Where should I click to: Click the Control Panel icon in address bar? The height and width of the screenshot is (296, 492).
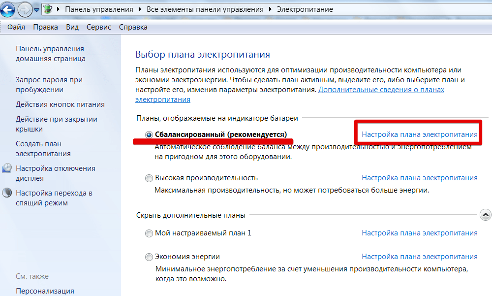(48, 9)
